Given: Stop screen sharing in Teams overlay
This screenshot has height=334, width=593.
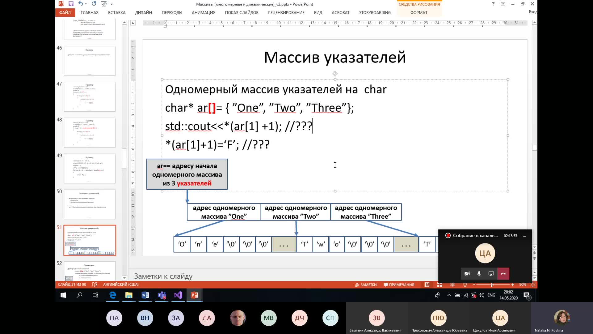Looking at the screenshot, I should pyautogui.click(x=491, y=274).
